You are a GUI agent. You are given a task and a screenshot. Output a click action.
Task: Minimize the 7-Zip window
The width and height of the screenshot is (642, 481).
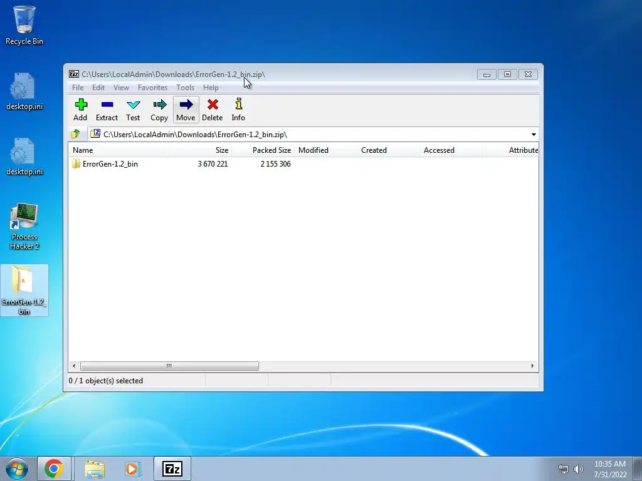(x=487, y=75)
